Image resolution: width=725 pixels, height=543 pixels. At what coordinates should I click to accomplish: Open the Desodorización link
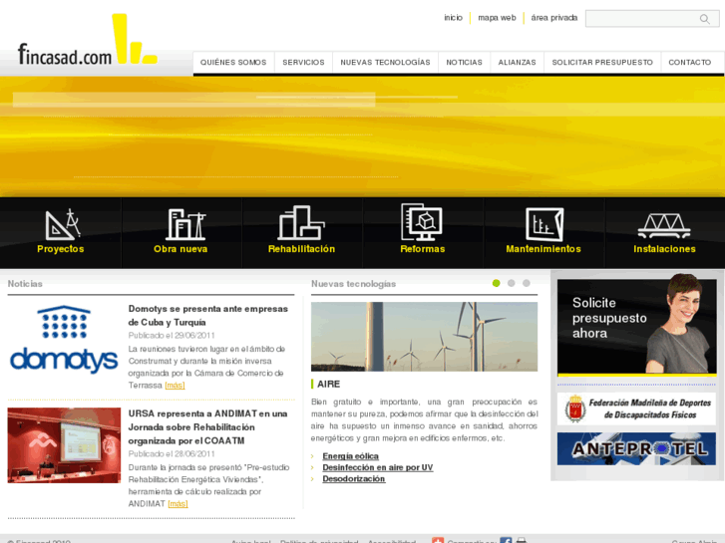pyautogui.click(x=354, y=479)
